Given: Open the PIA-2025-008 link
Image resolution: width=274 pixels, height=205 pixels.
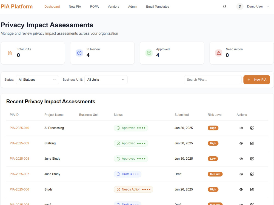Looking at the screenshot, I should pos(19,159).
